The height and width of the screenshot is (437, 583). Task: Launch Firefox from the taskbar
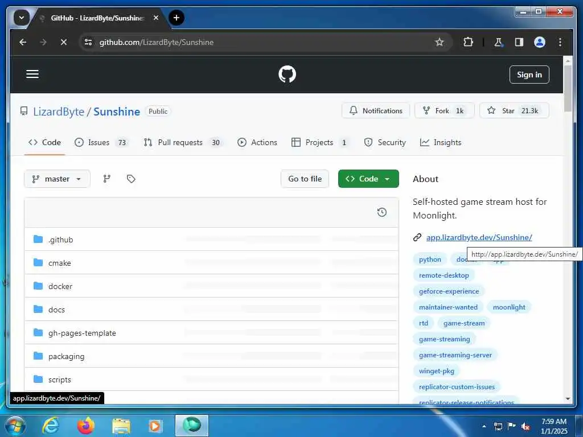(x=85, y=426)
